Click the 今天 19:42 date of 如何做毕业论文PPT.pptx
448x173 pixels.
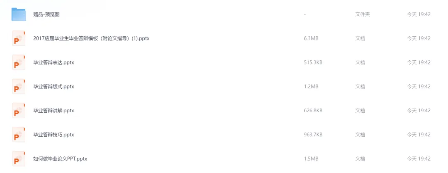tap(419, 159)
